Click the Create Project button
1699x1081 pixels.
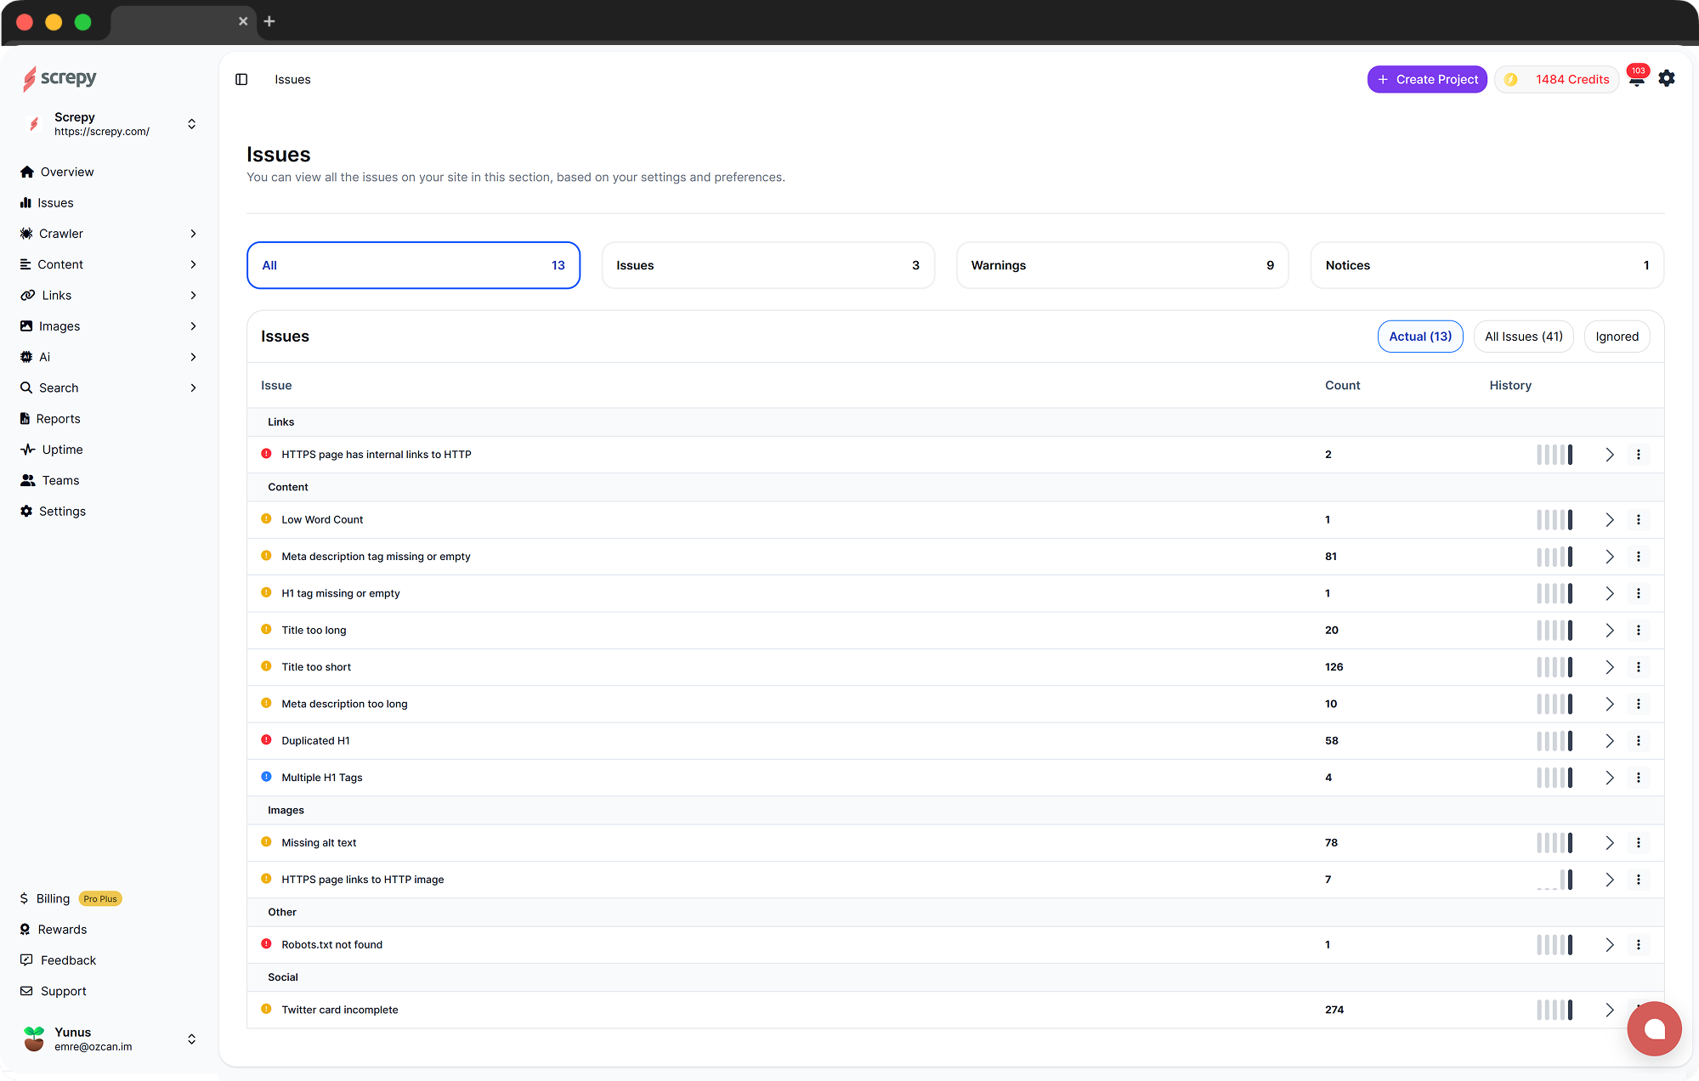click(1427, 79)
